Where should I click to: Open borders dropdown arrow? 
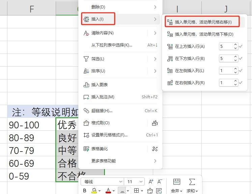142,191
